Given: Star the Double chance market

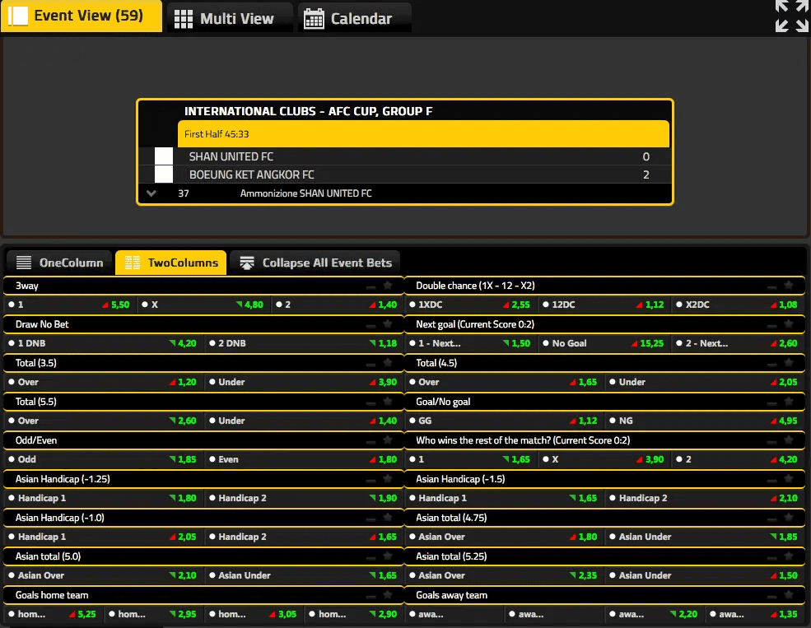Looking at the screenshot, I should (x=788, y=286).
